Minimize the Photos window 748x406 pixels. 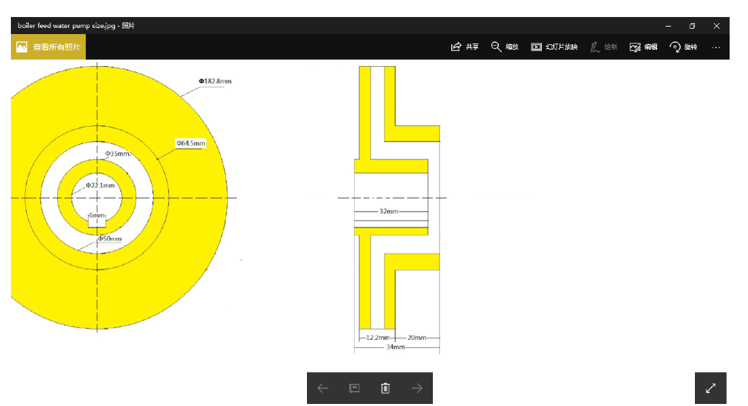click(x=668, y=26)
